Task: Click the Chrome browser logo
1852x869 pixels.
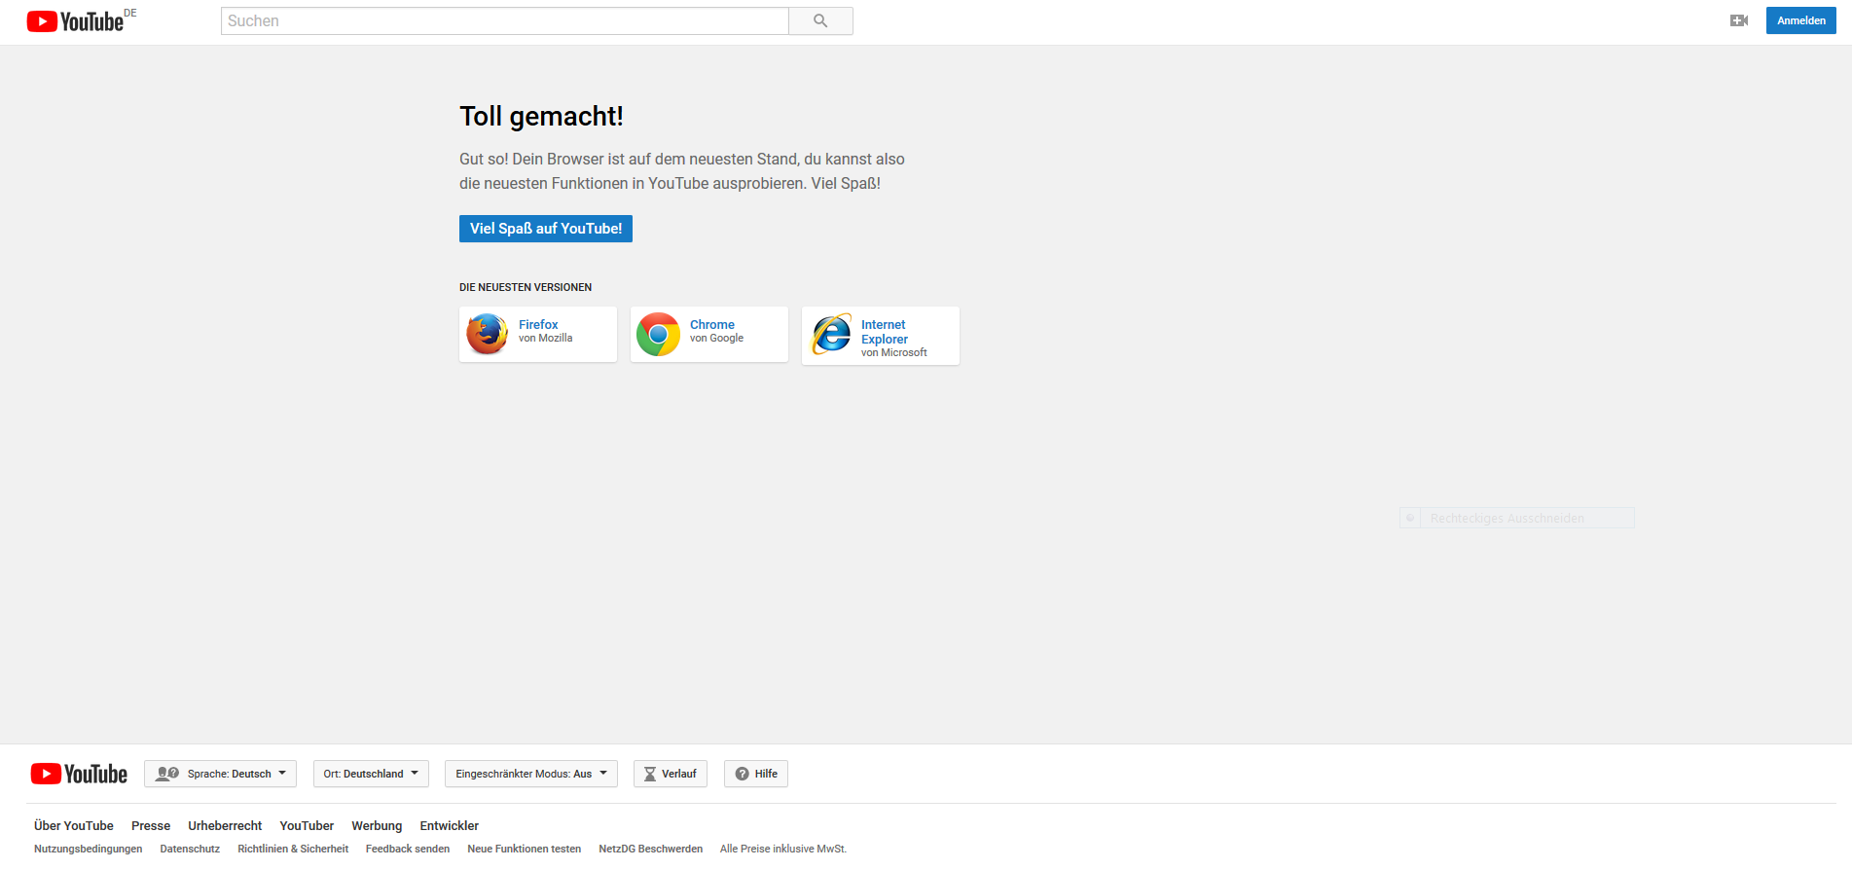Action: (659, 334)
